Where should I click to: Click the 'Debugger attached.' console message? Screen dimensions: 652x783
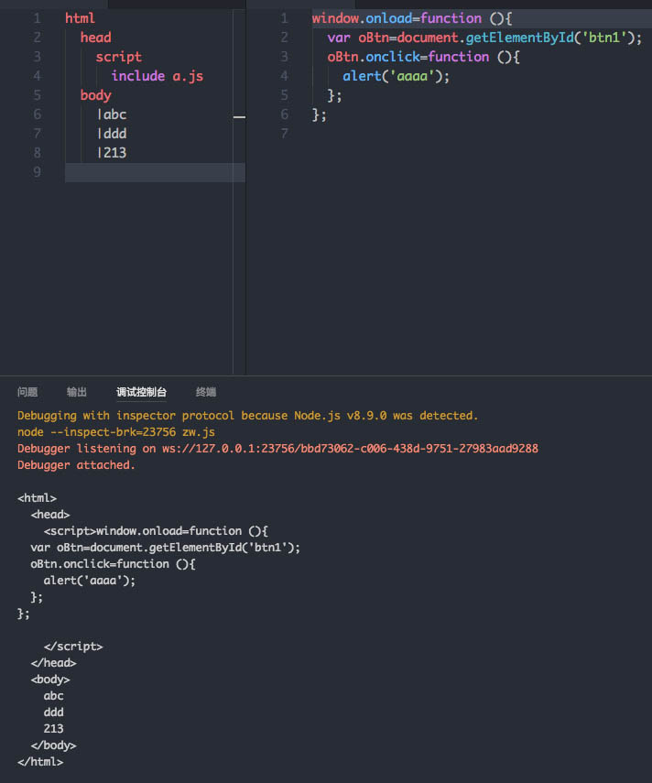coord(76,465)
